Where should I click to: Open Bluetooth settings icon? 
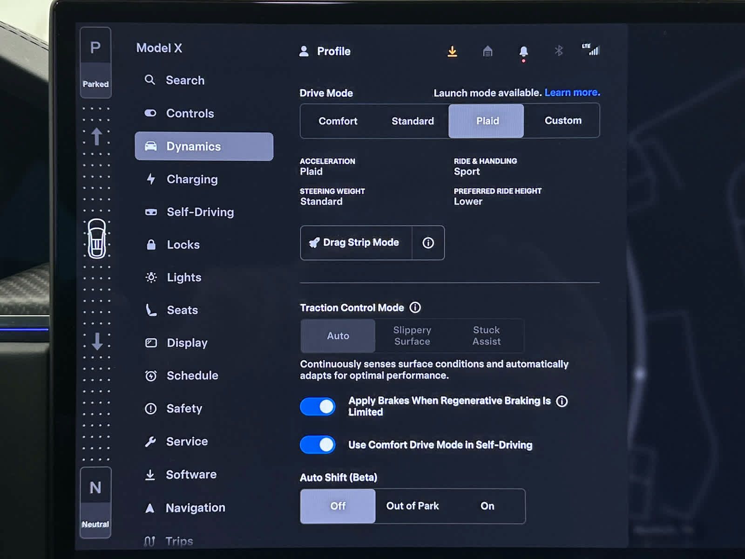tap(559, 50)
